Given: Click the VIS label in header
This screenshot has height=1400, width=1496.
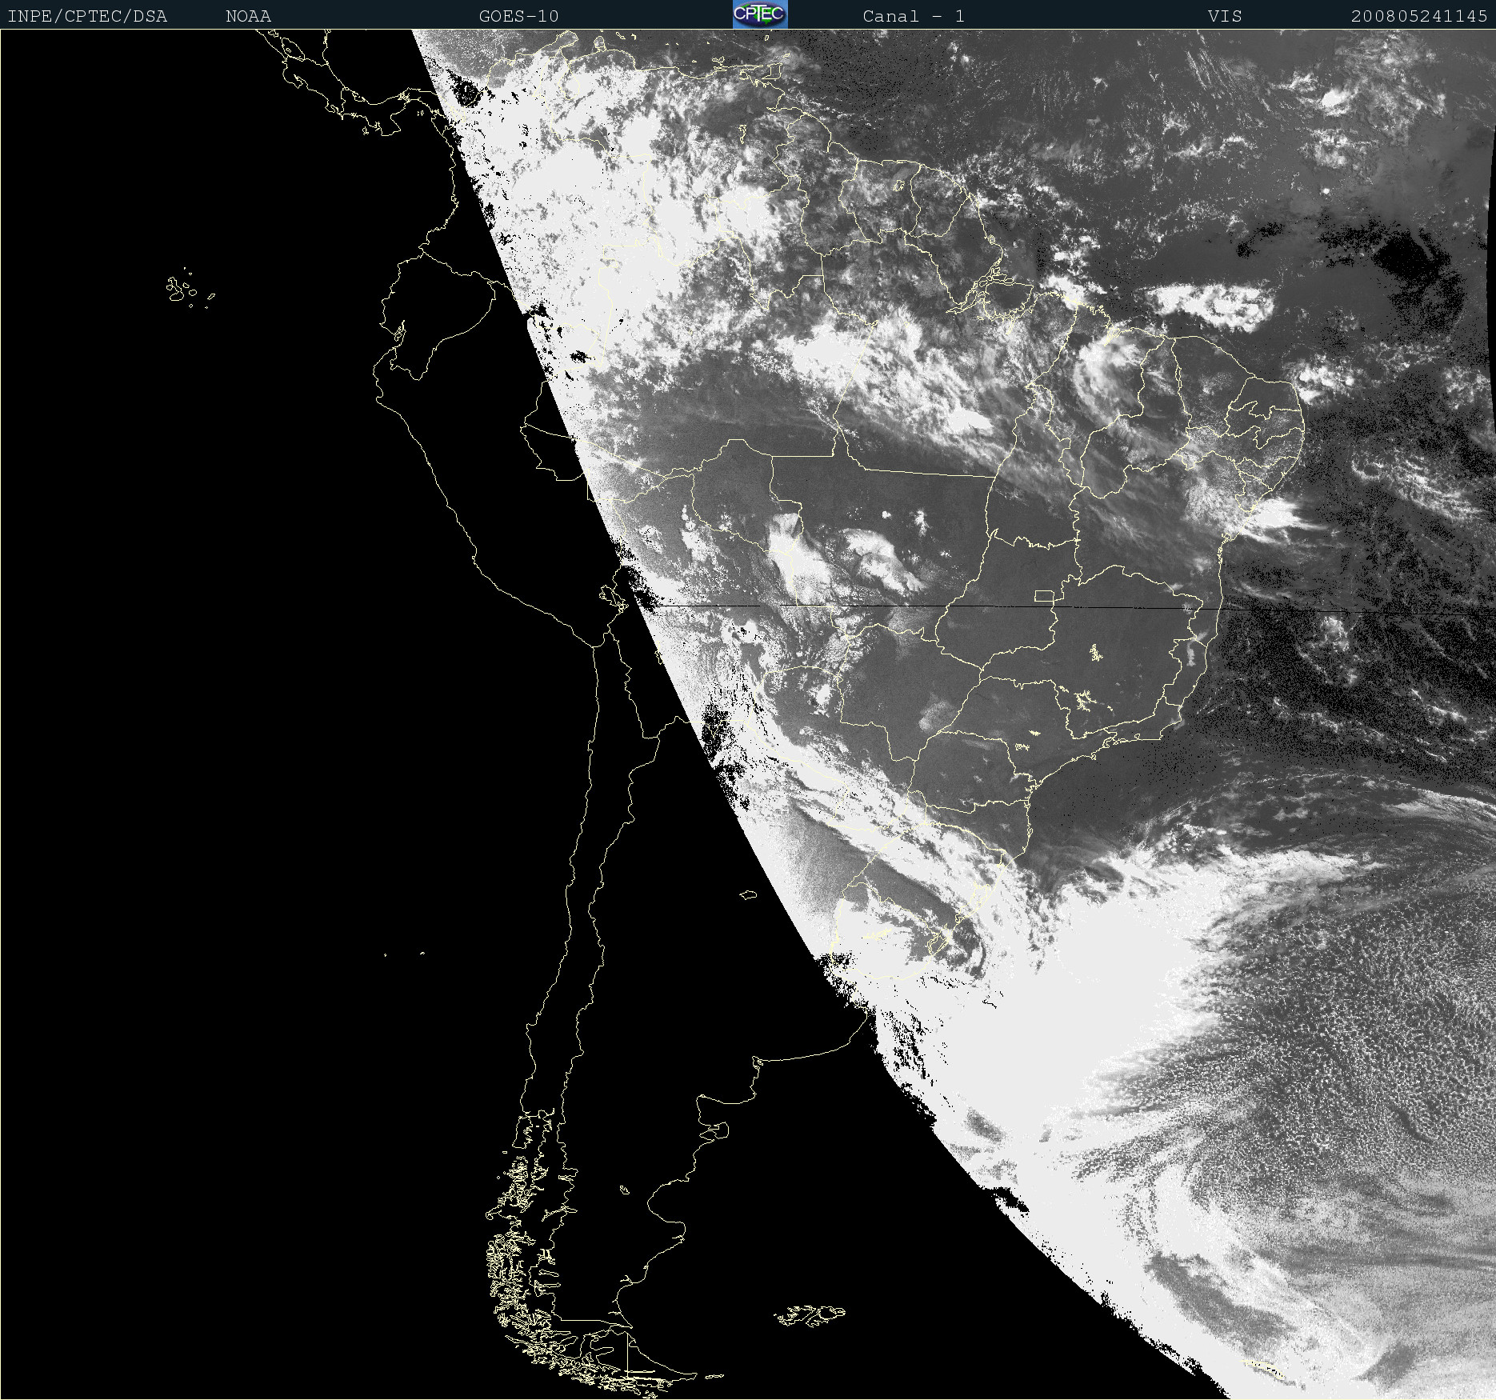Looking at the screenshot, I should pos(1225,16).
